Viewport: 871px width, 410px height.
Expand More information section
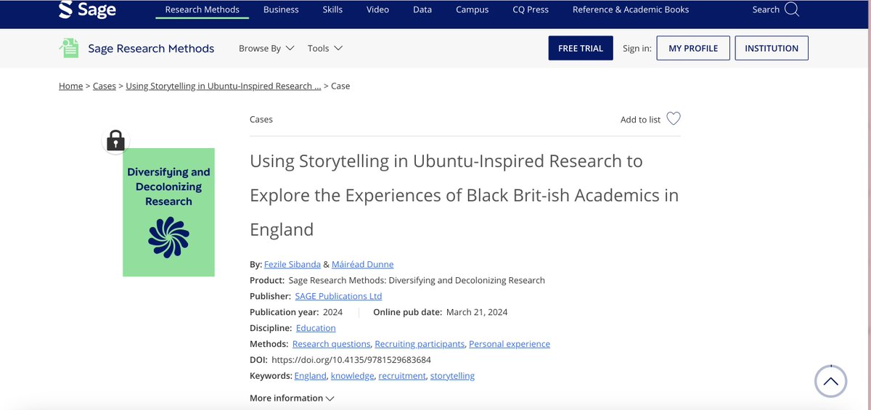coord(292,398)
